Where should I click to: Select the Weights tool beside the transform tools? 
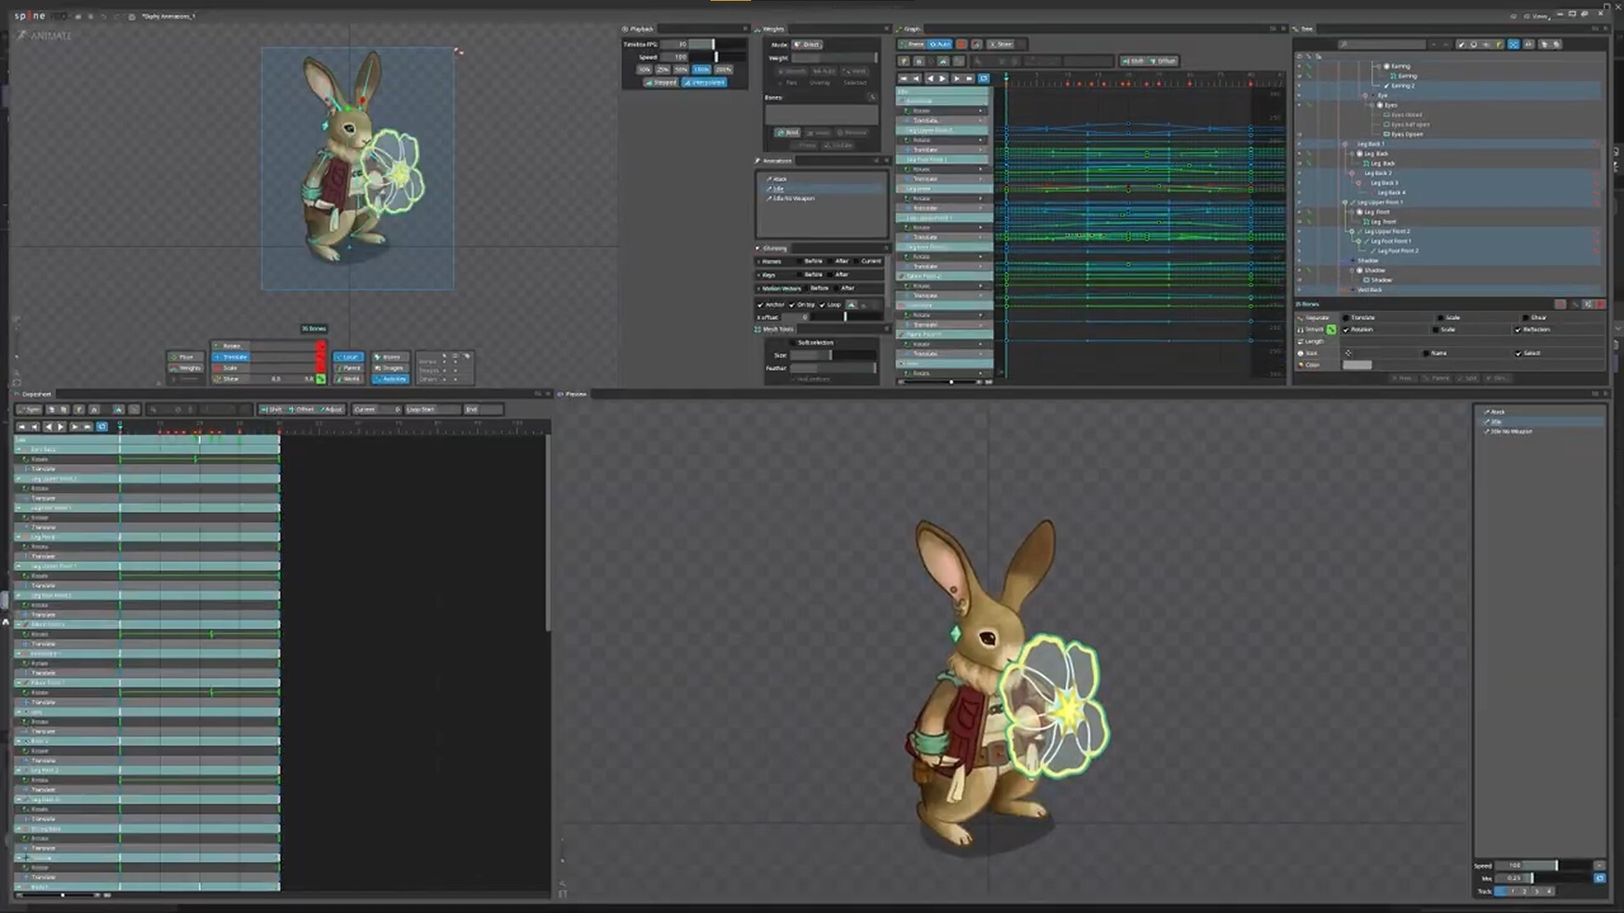pyautogui.click(x=186, y=368)
